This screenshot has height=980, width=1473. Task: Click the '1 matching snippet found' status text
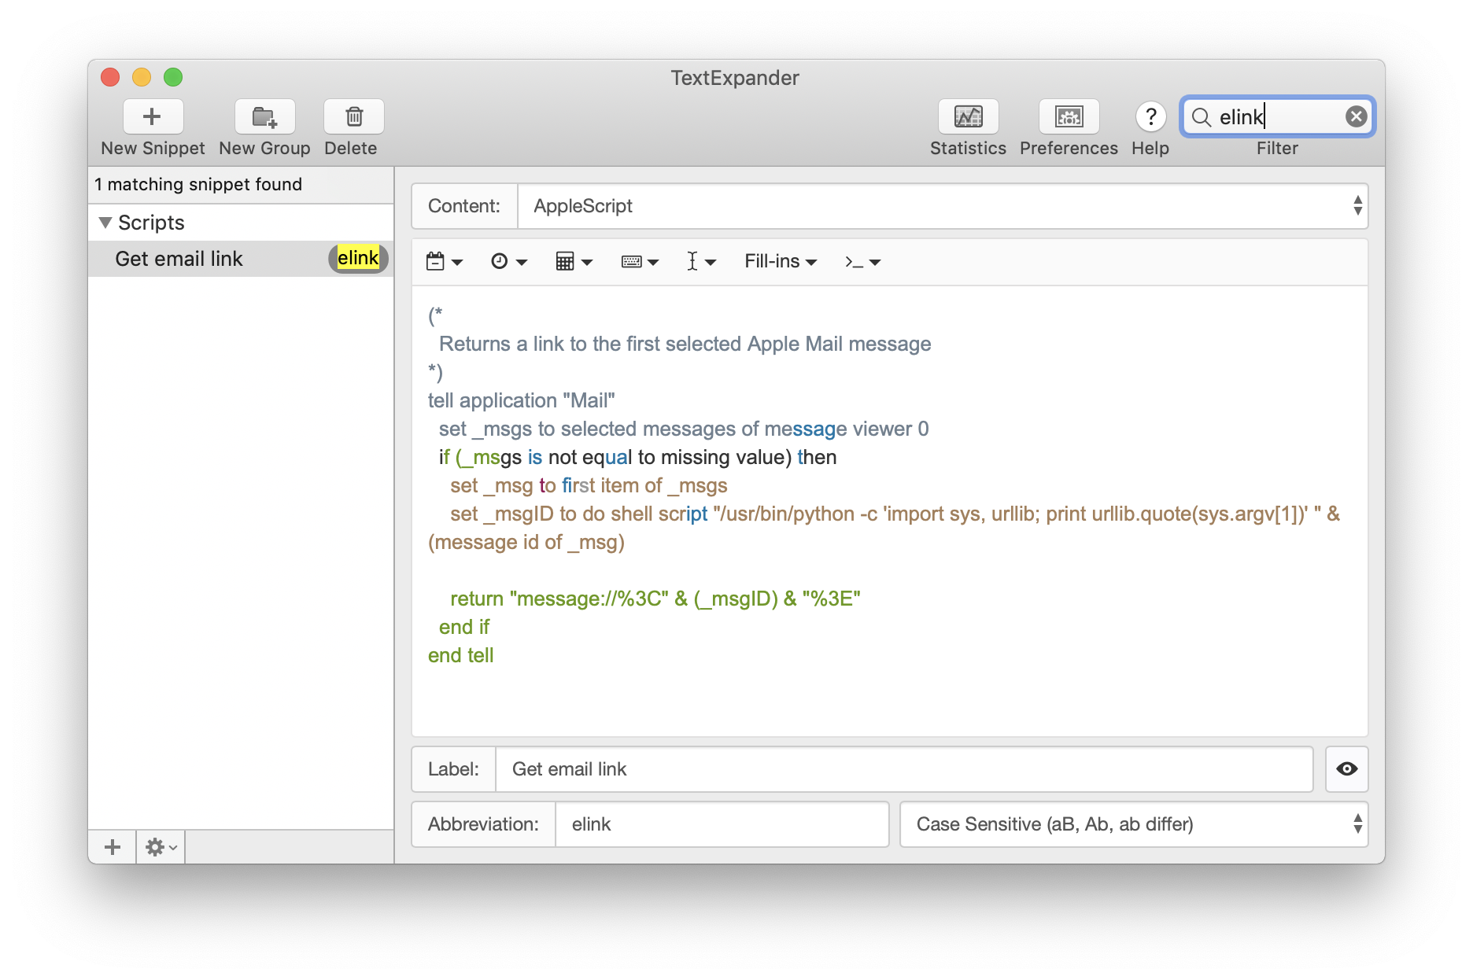pos(198,184)
